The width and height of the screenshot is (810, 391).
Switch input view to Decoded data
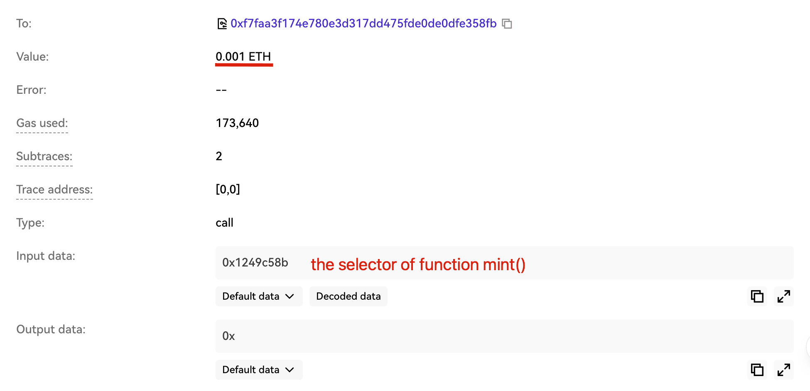pyautogui.click(x=348, y=296)
